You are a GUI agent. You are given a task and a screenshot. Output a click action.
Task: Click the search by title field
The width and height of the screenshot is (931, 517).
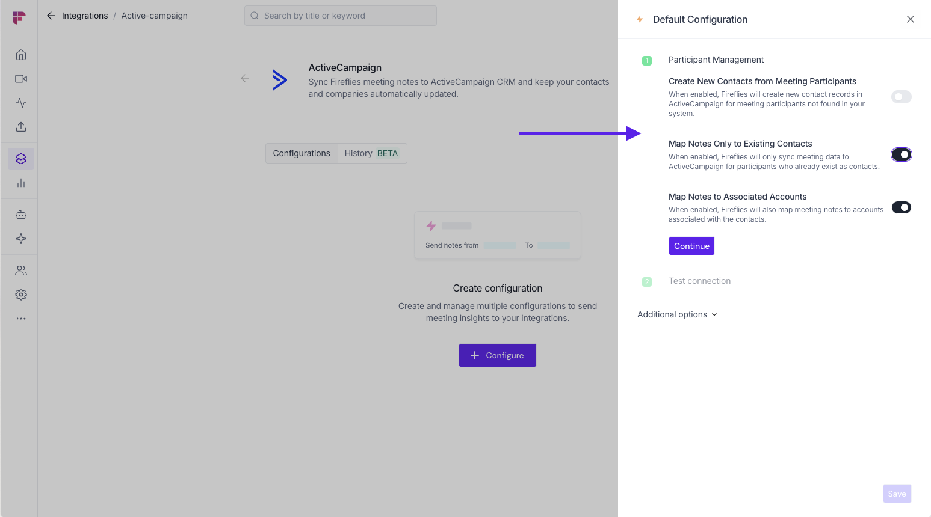(341, 16)
